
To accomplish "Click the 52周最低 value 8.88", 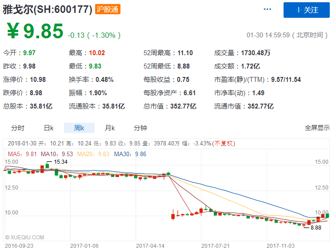I will [x=184, y=66].
